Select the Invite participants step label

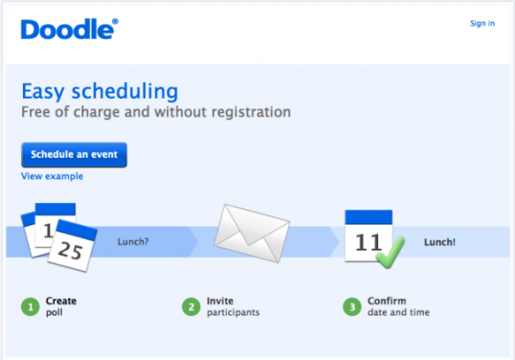[234, 306]
